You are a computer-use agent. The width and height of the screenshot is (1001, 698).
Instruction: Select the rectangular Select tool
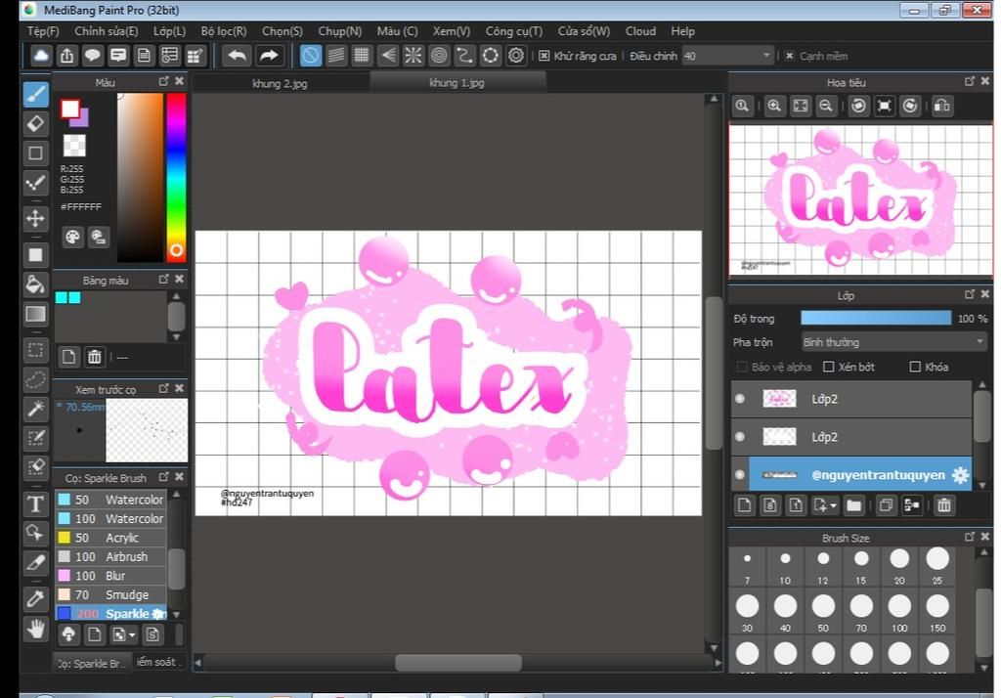(x=36, y=350)
